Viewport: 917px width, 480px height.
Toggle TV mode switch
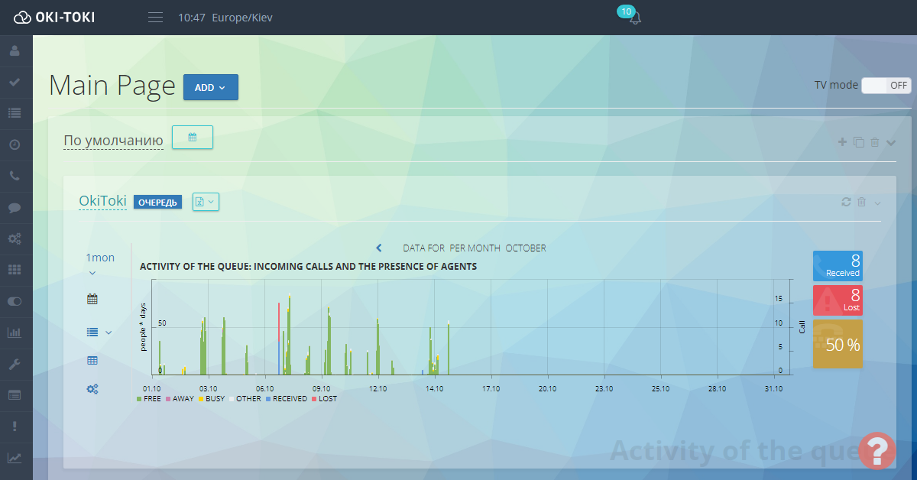[x=886, y=86]
